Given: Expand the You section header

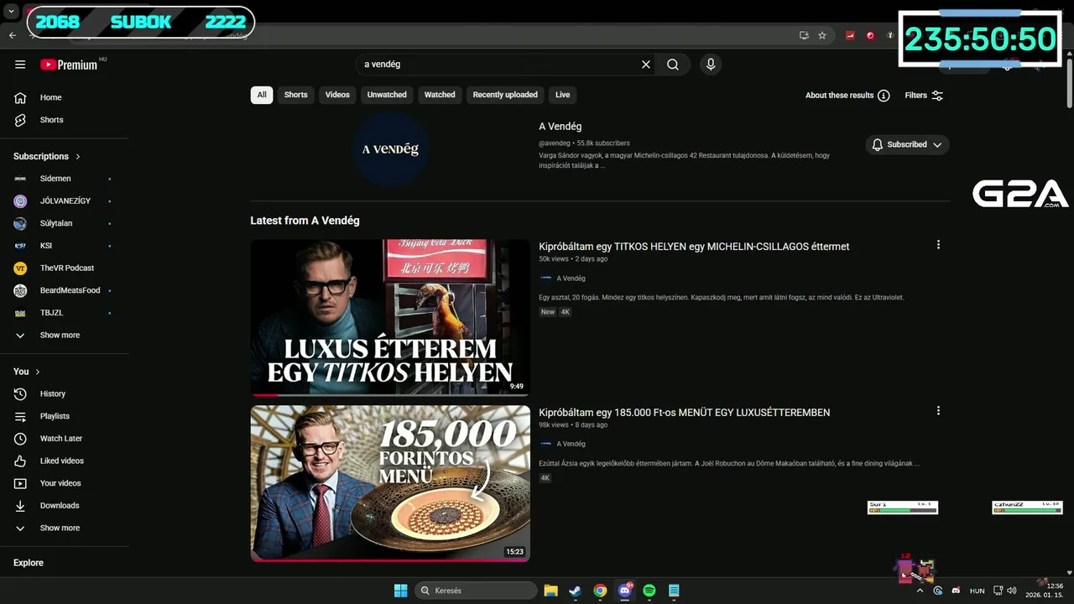Looking at the screenshot, I should tap(27, 371).
